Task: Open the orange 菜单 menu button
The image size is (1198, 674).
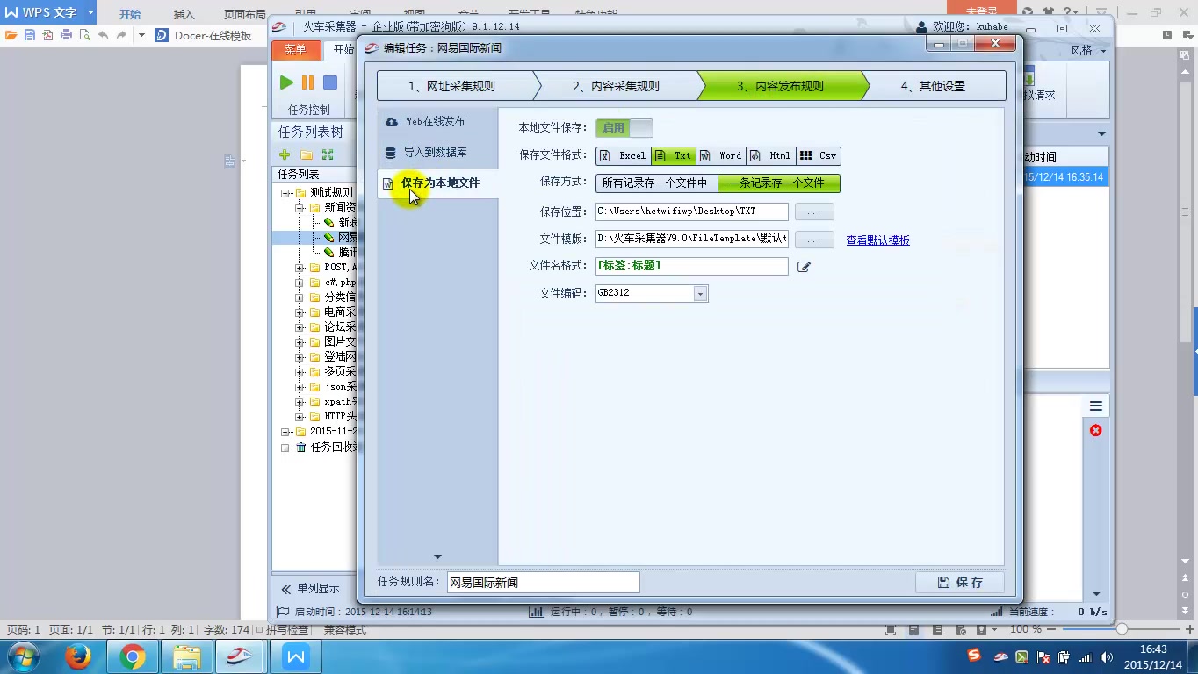Action: [296, 50]
